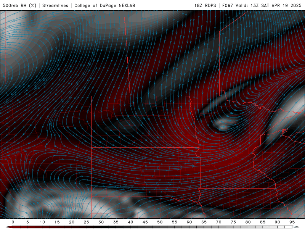The width and height of the screenshot is (305, 229).
Task: Click the 20 label on the legend
Action: pyautogui.click(x=72, y=222)
